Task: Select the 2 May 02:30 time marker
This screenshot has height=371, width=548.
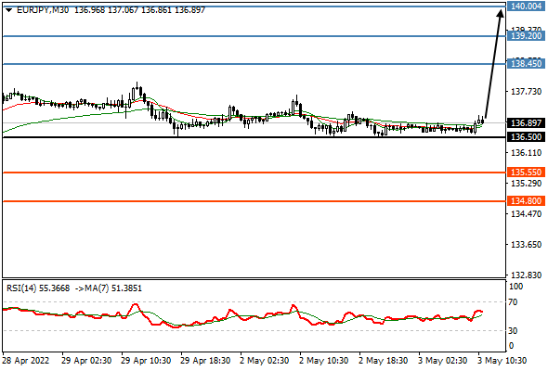Action: click(265, 361)
